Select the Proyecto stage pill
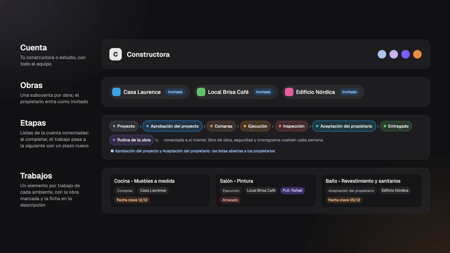This screenshot has width=450, height=253. click(124, 126)
